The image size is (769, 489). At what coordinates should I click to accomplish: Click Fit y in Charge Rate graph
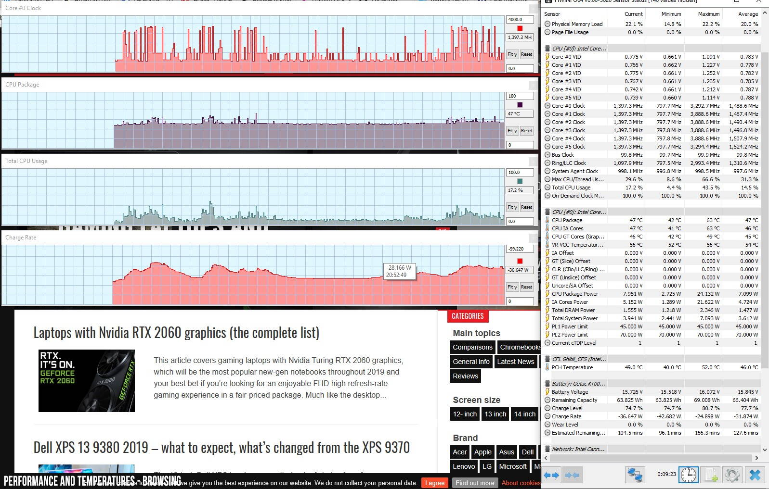coord(512,287)
